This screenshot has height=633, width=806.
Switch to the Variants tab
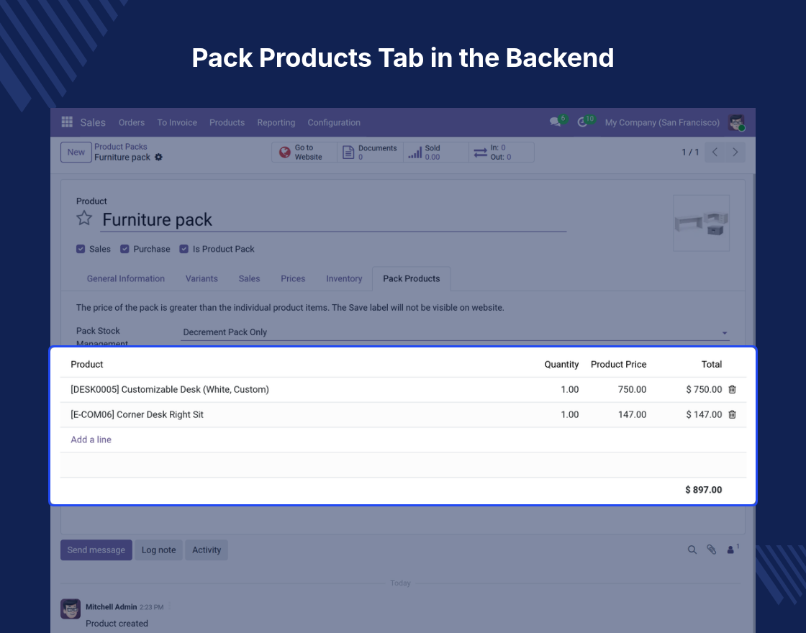pyautogui.click(x=201, y=278)
